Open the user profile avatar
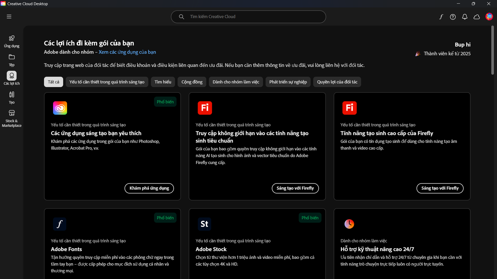The height and width of the screenshot is (279, 497). point(489,16)
